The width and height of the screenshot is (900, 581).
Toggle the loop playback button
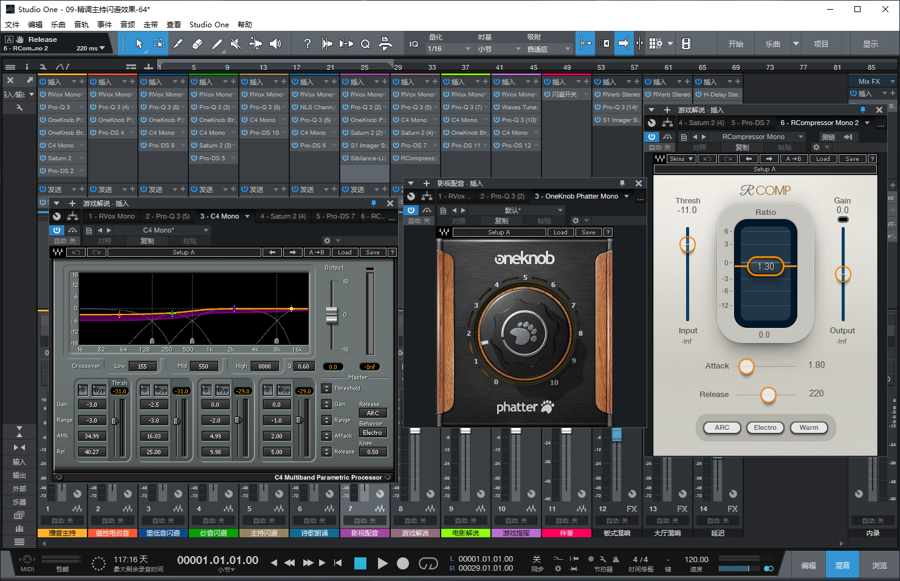(428, 563)
